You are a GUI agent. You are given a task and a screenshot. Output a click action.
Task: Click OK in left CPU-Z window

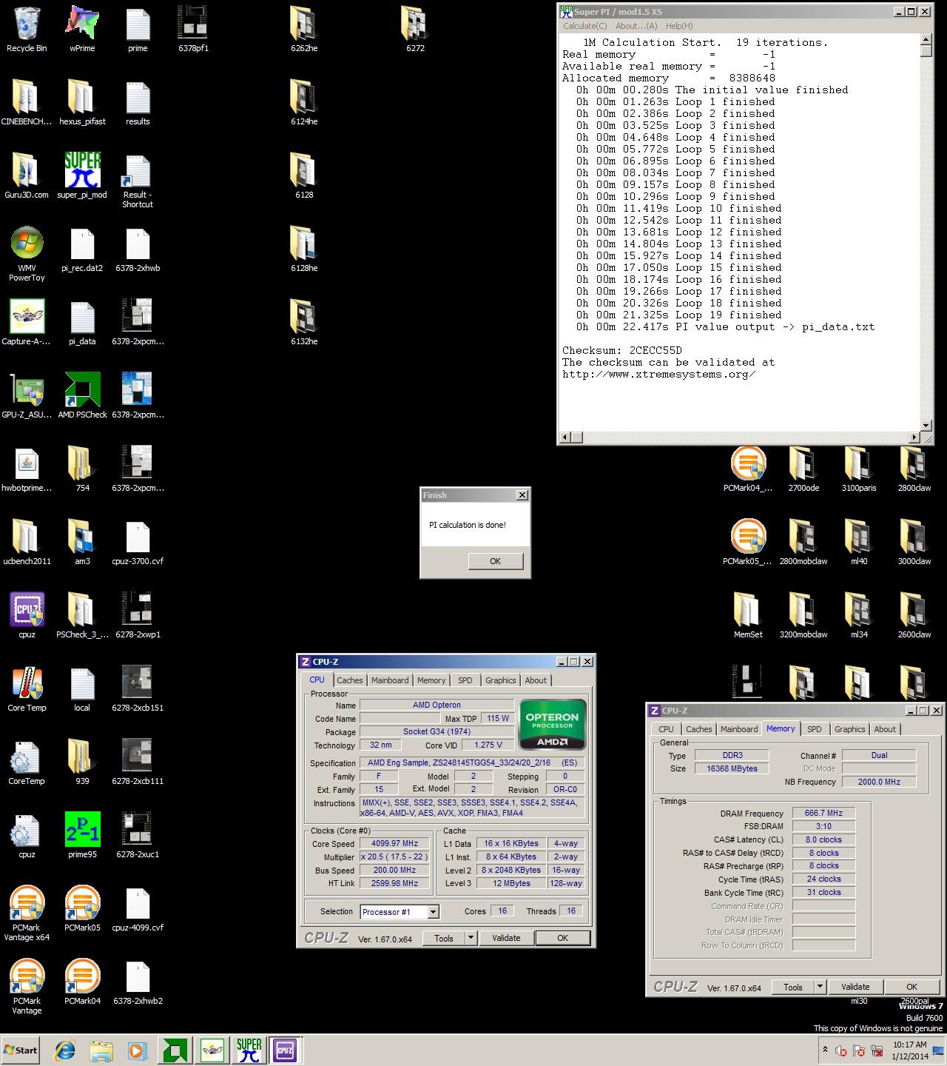click(x=562, y=938)
